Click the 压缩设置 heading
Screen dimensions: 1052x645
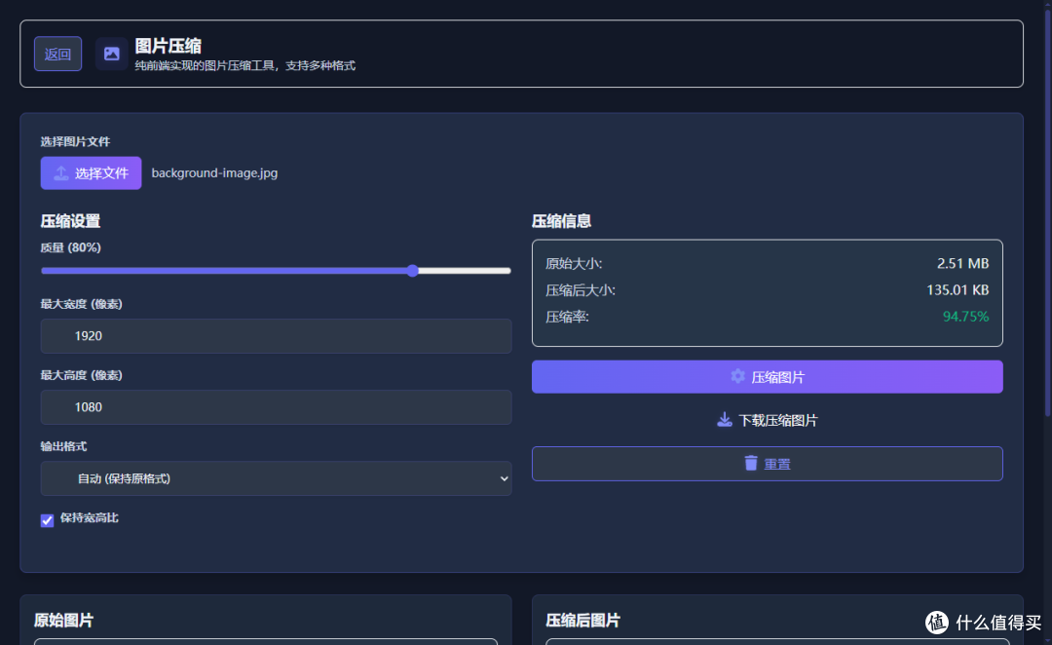click(70, 221)
